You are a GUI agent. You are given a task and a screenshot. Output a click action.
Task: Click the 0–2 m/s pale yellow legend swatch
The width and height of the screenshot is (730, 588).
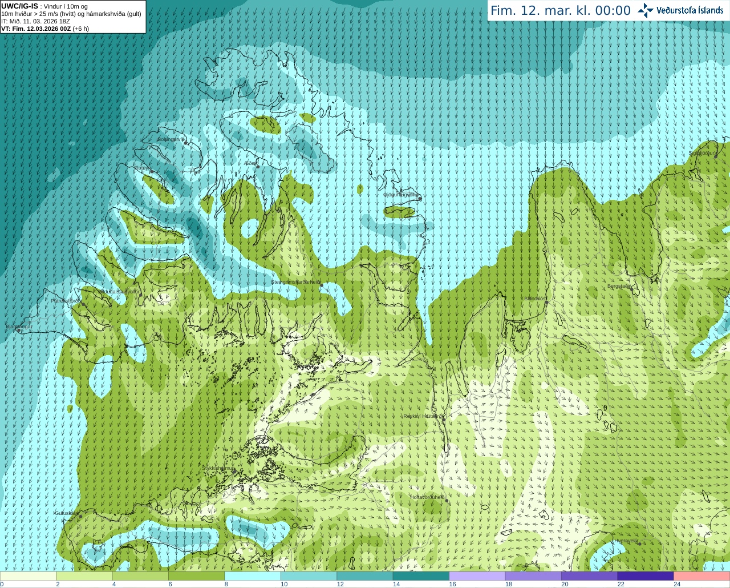point(29,576)
